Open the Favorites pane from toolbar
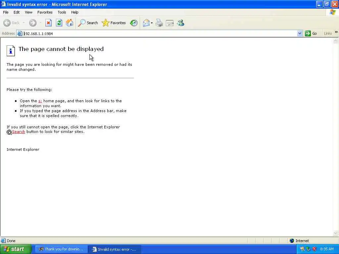Image resolution: width=339 pixels, height=254 pixels. point(114,23)
